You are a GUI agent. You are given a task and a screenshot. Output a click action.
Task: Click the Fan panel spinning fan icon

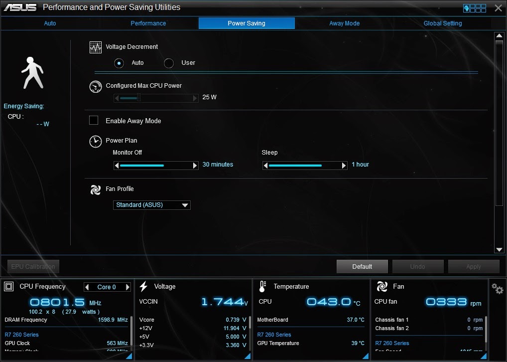[382, 286]
